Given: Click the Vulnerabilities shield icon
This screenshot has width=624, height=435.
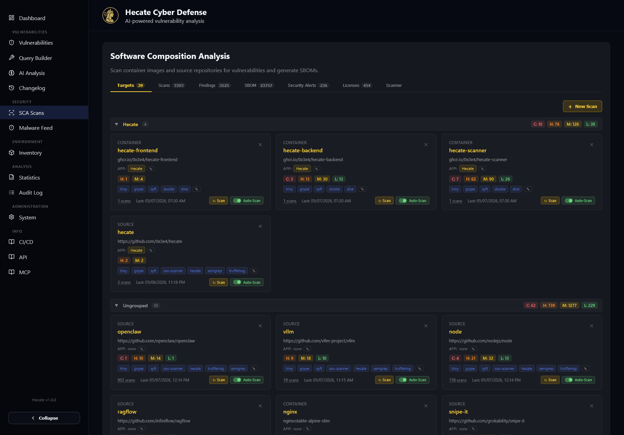Looking at the screenshot, I should click(x=12, y=43).
